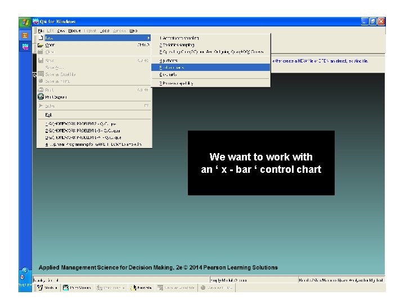Screen dimensions: 405x304
Task: Click Print Screen button in bottom toolbar
Action: (x=77, y=288)
